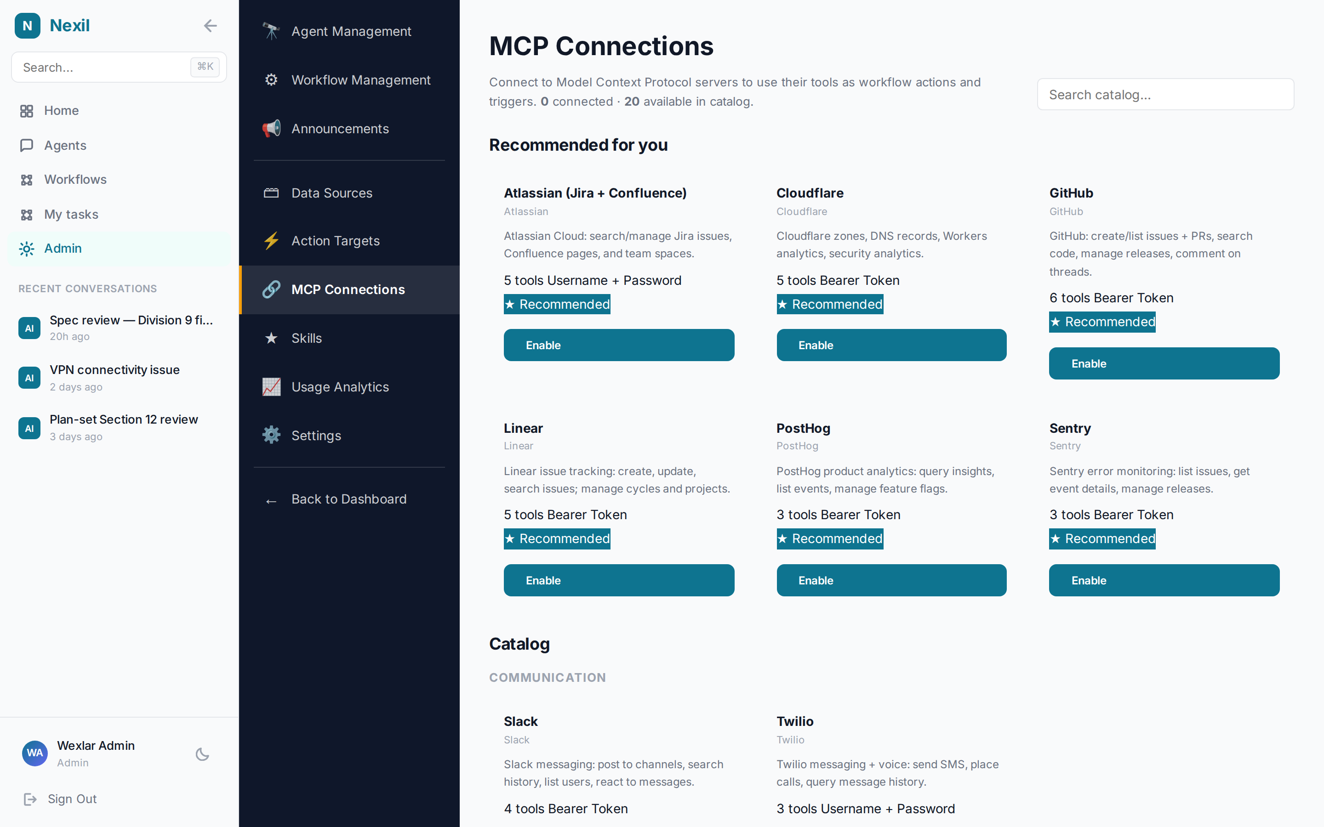This screenshot has height=827, width=1324.
Task: Open Action Targets section
Action: [349, 241]
